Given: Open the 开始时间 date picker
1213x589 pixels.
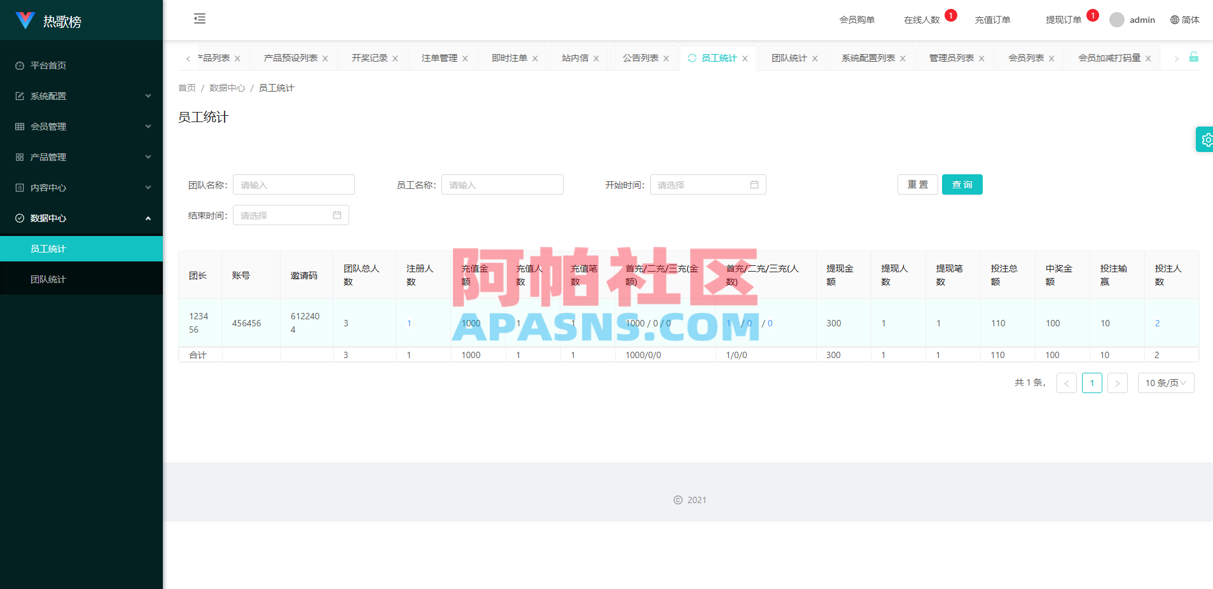Looking at the screenshot, I should click(x=708, y=184).
